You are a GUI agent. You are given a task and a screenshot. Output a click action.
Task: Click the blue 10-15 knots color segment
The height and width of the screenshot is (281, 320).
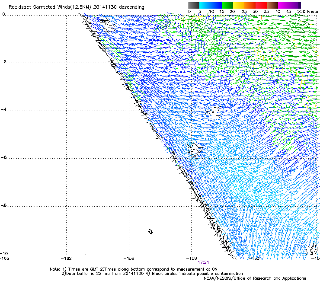tap(216, 5)
